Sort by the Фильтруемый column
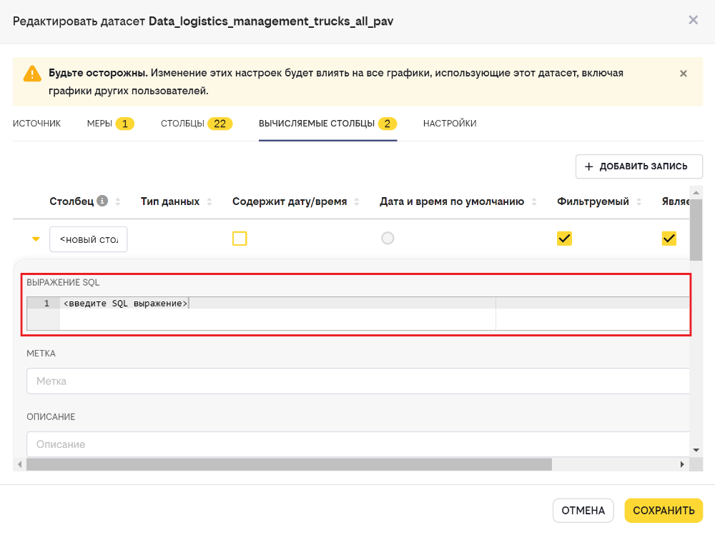 pos(638,201)
